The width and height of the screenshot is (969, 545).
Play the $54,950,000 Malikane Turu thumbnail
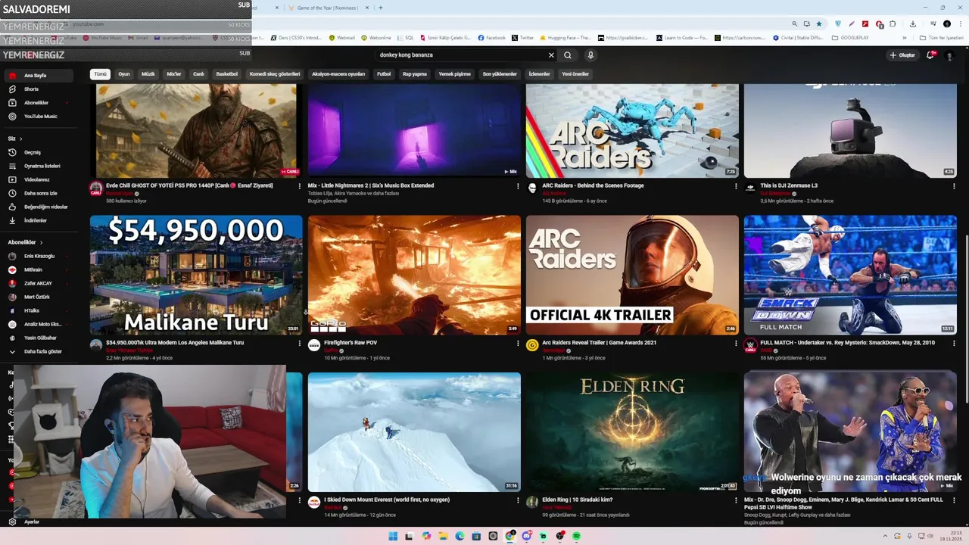(196, 275)
